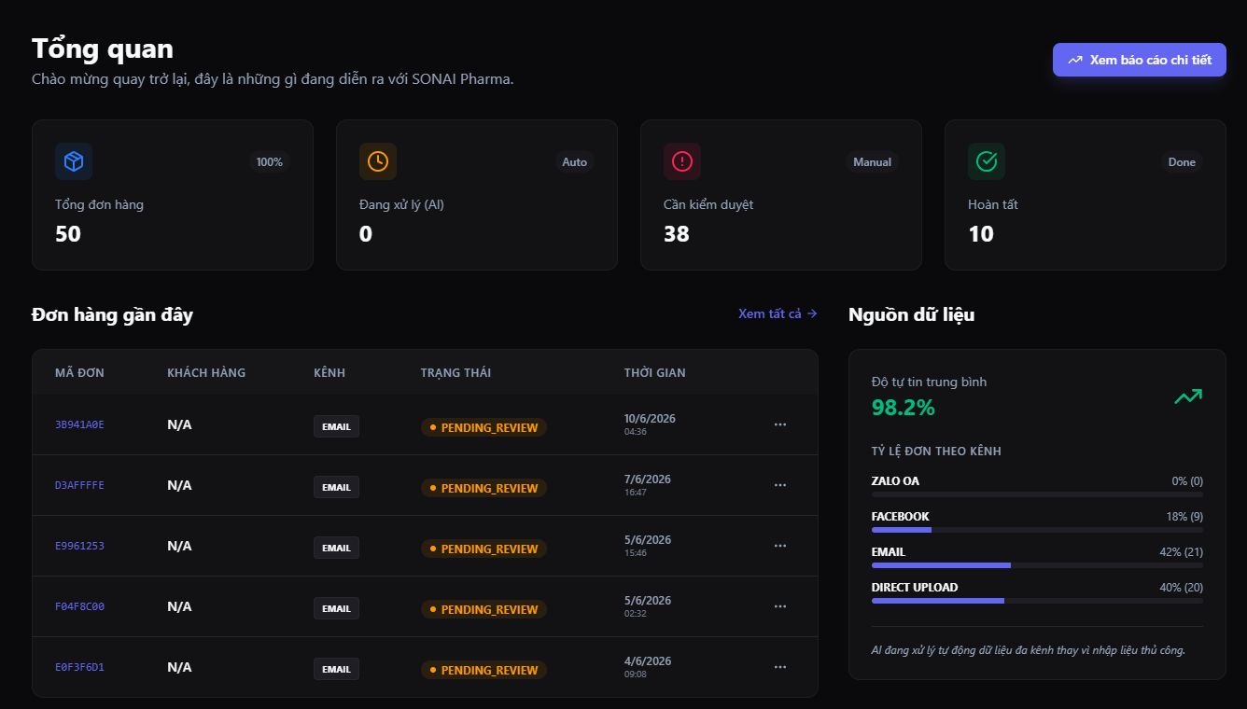Click the Auto badge on the processing card
This screenshot has width=1247, height=709.
pos(574,161)
